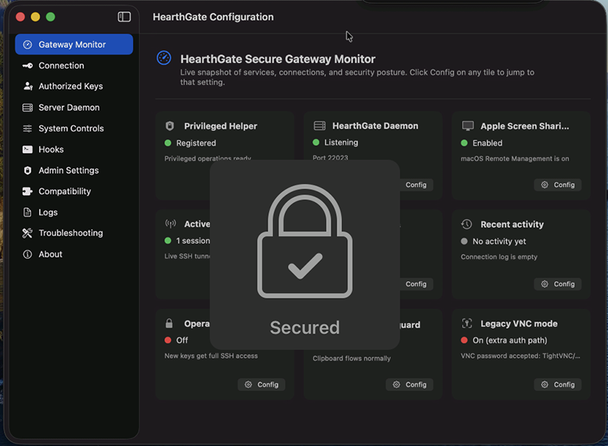Toggle the sidebar visibility icon

tap(124, 17)
